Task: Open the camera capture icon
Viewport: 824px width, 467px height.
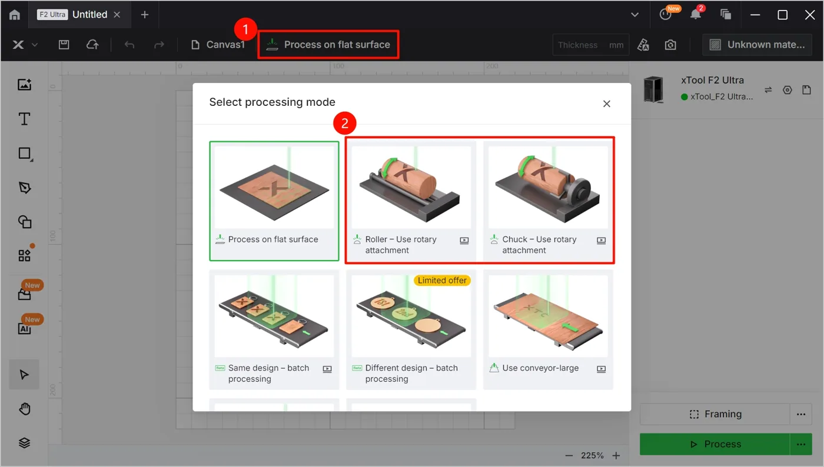Action: 670,45
